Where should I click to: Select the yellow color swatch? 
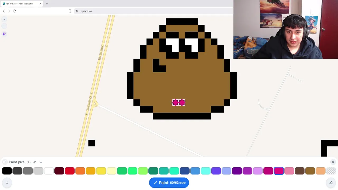point(101,171)
